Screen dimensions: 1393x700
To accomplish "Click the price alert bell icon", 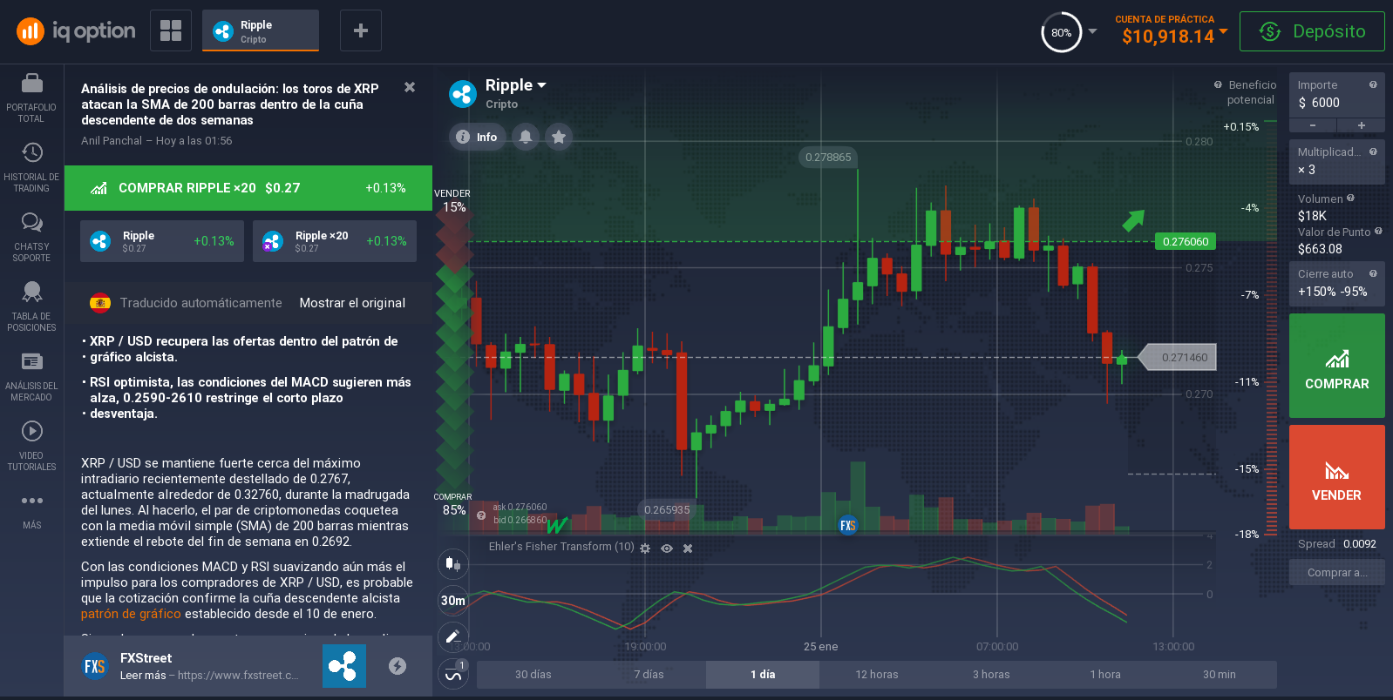I will [x=526, y=137].
